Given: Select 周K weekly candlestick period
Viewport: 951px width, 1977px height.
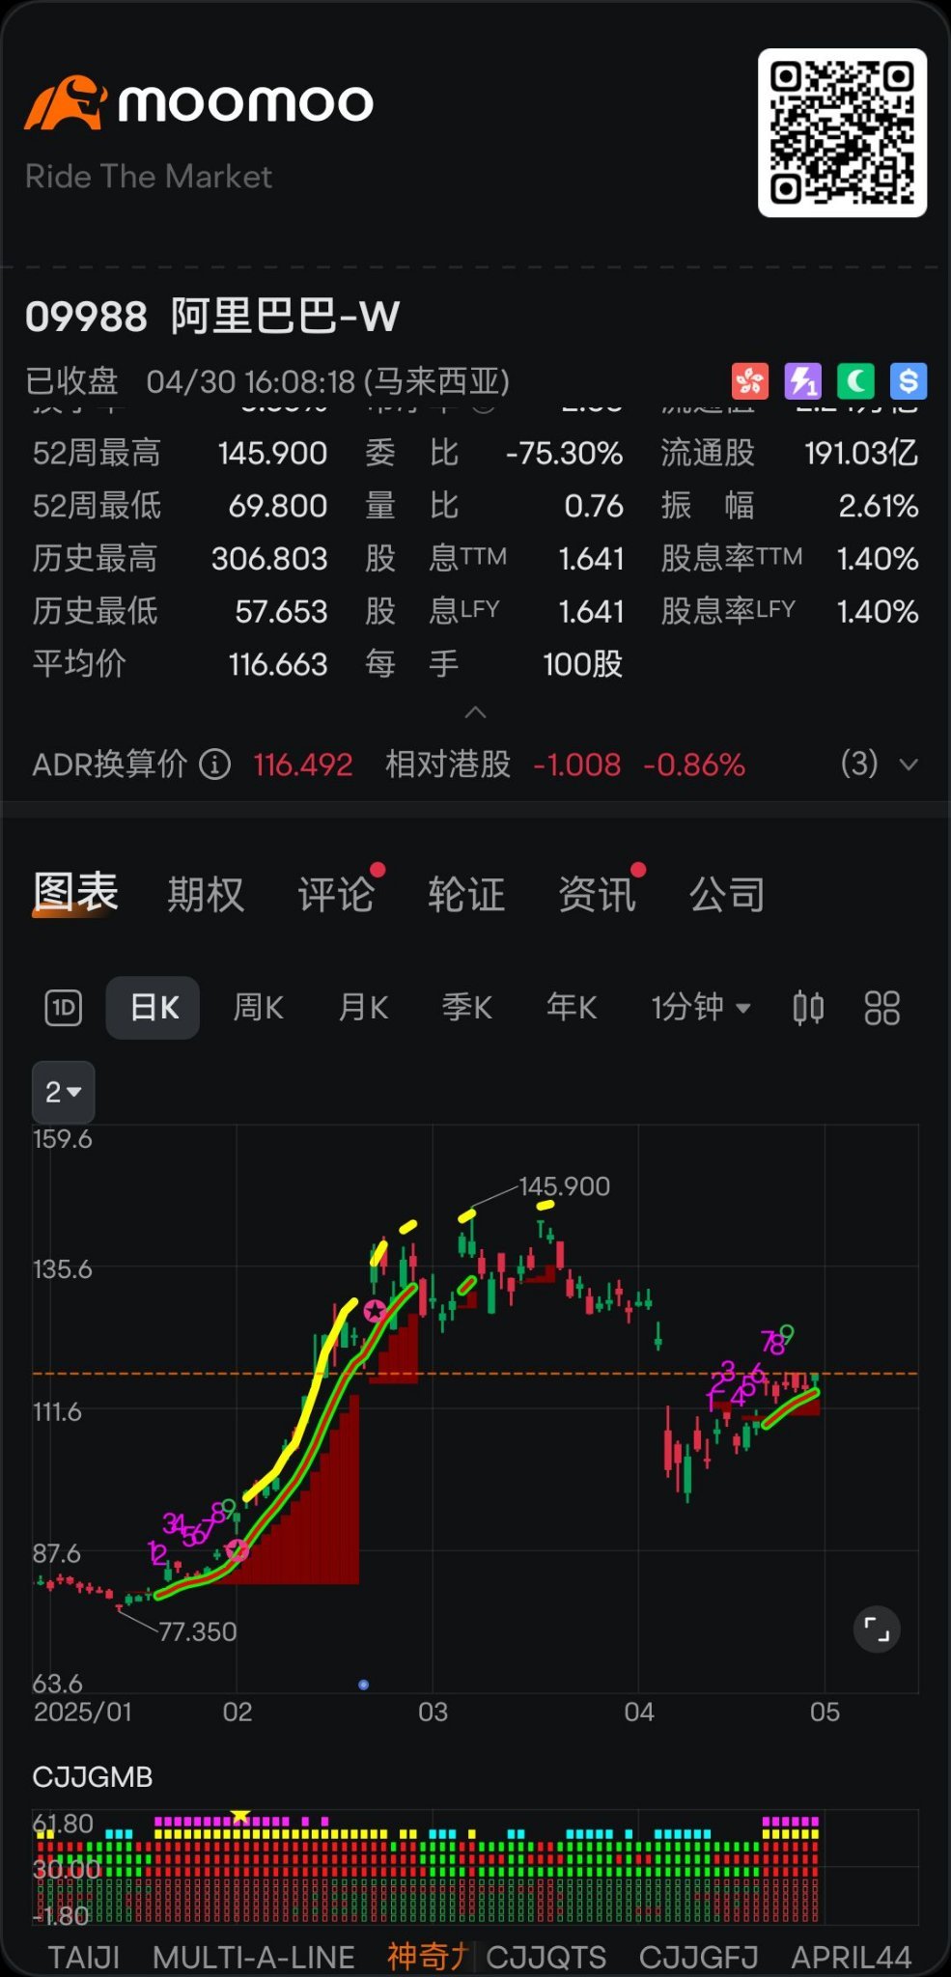Looking at the screenshot, I should [259, 1008].
